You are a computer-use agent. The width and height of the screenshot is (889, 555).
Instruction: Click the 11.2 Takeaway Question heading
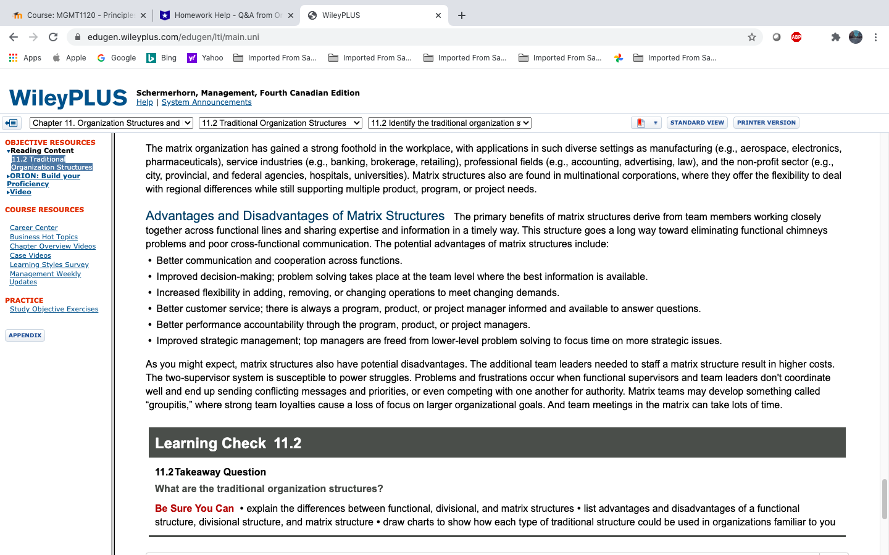[211, 472]
